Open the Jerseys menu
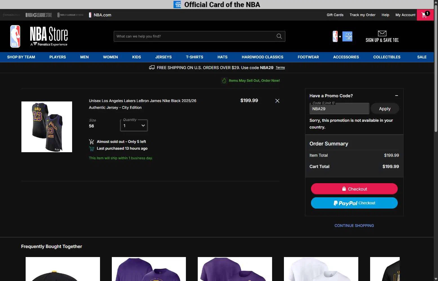Image resolution: width=438 pixels, height=281 pixels. pyautogui.click(x=163, y=57)
